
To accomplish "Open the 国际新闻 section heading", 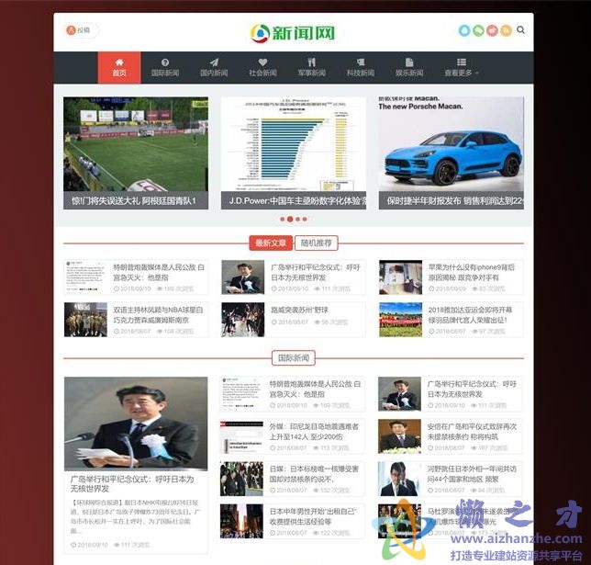I will tap(294, 357).
